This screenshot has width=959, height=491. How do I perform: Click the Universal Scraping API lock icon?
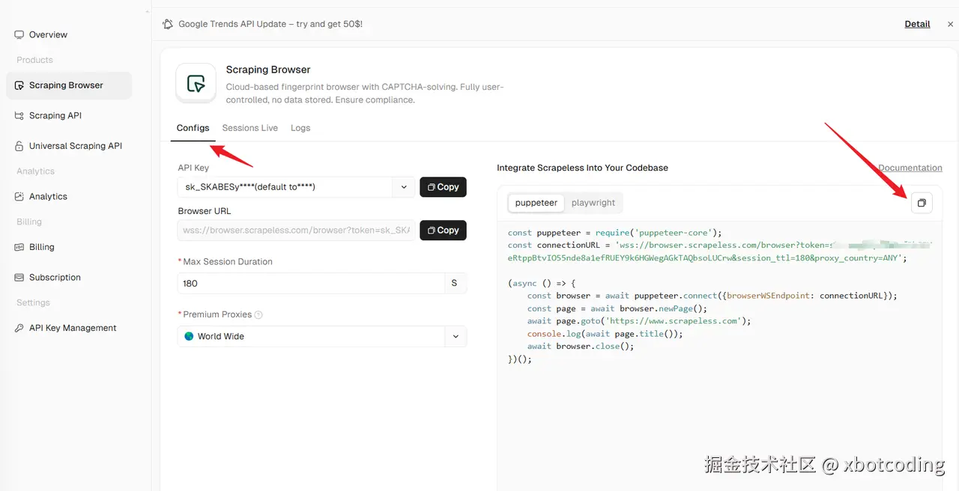(19, 146)
